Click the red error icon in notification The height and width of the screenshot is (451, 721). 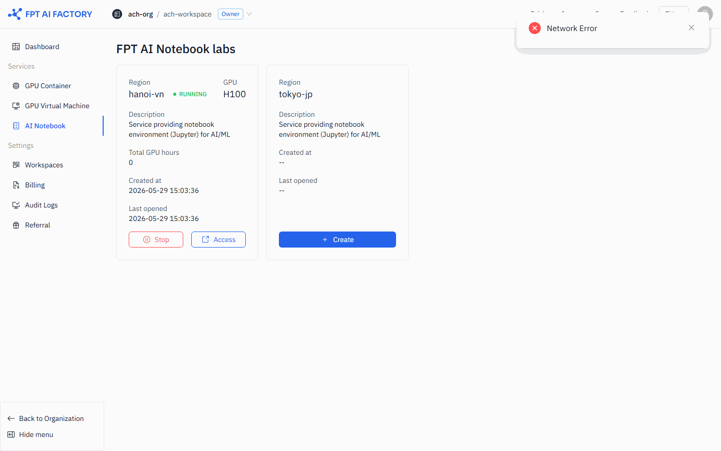pos(535,28)
